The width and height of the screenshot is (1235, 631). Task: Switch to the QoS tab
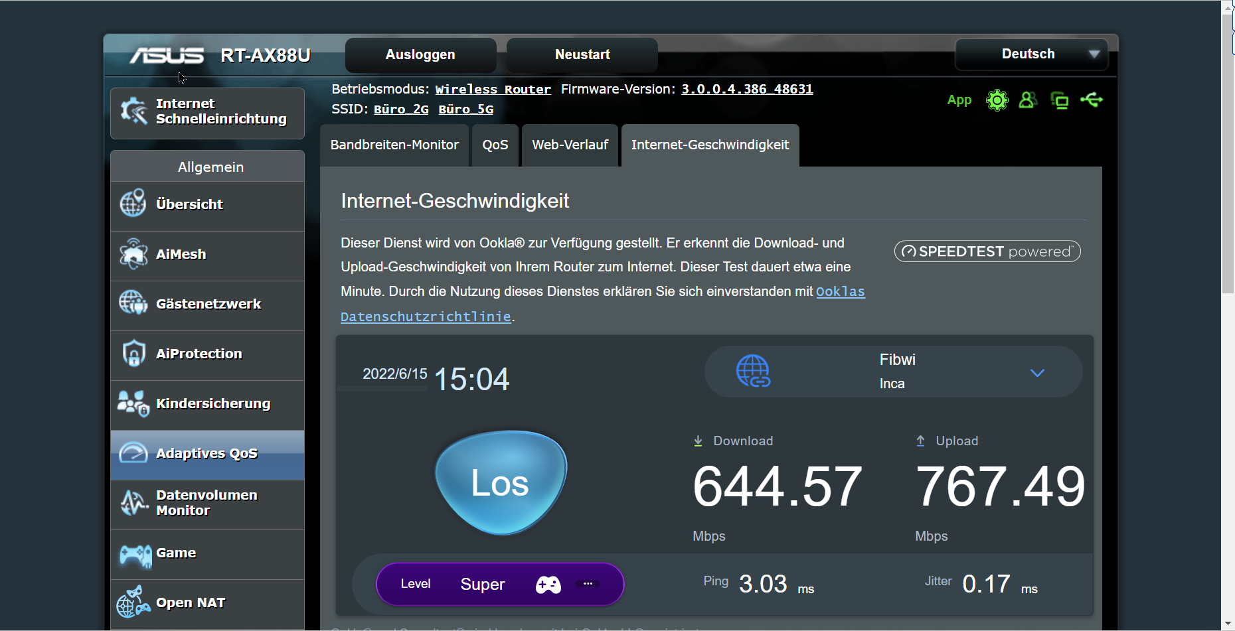495,145
